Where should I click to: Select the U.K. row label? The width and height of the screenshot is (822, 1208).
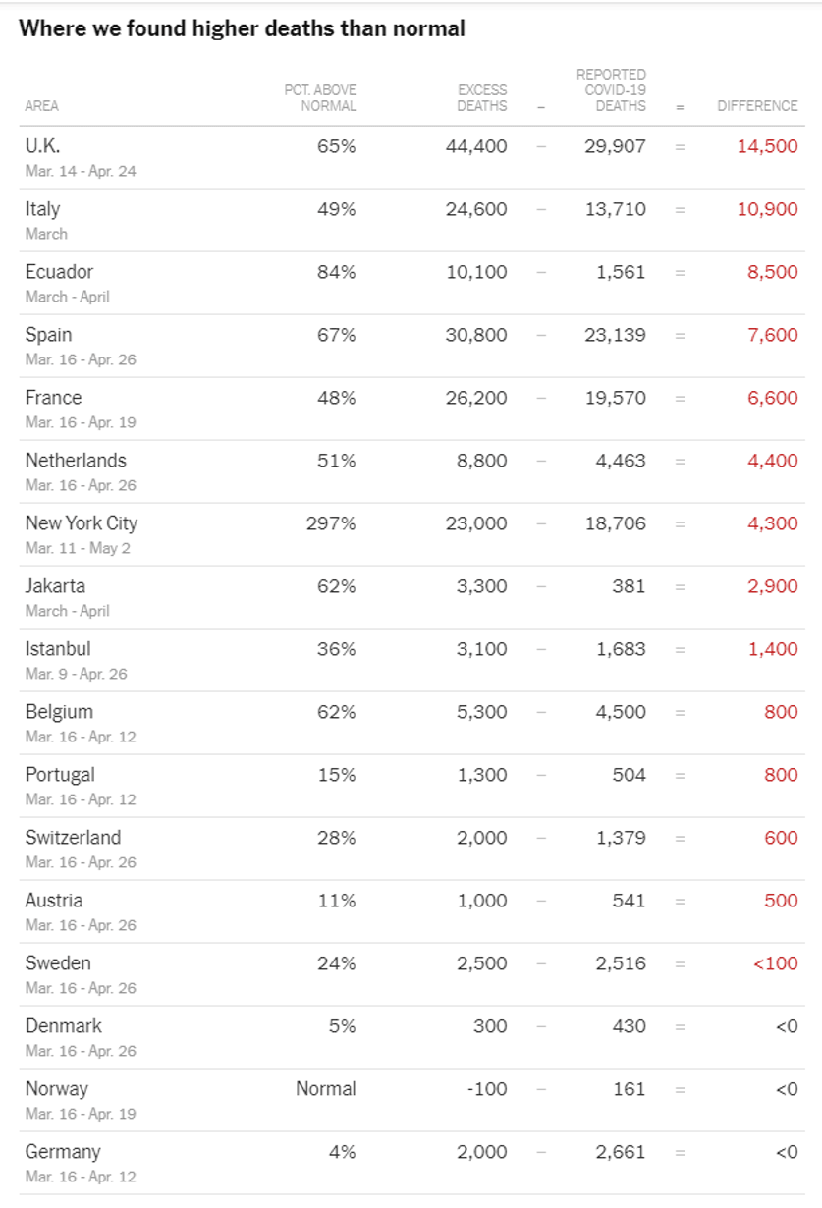point(43,146)
